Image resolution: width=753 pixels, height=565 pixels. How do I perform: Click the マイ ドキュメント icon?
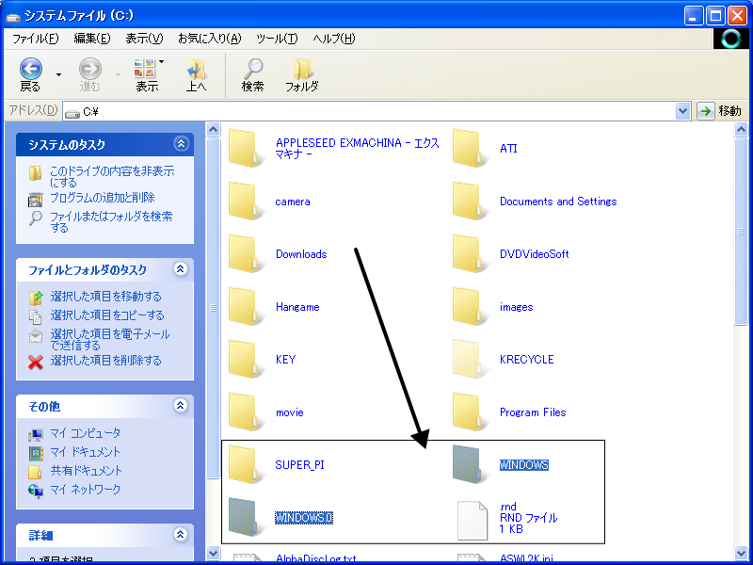pos(36,453)
